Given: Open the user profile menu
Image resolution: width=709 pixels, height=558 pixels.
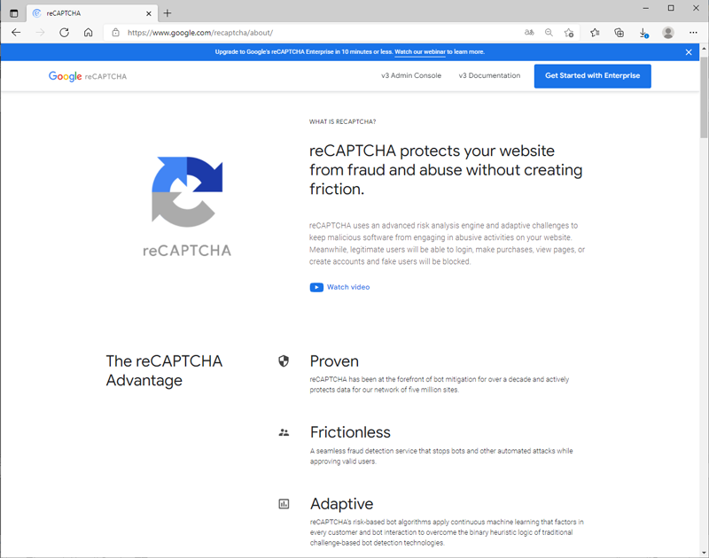Looking at the screenshot, I should coord(668,33).
